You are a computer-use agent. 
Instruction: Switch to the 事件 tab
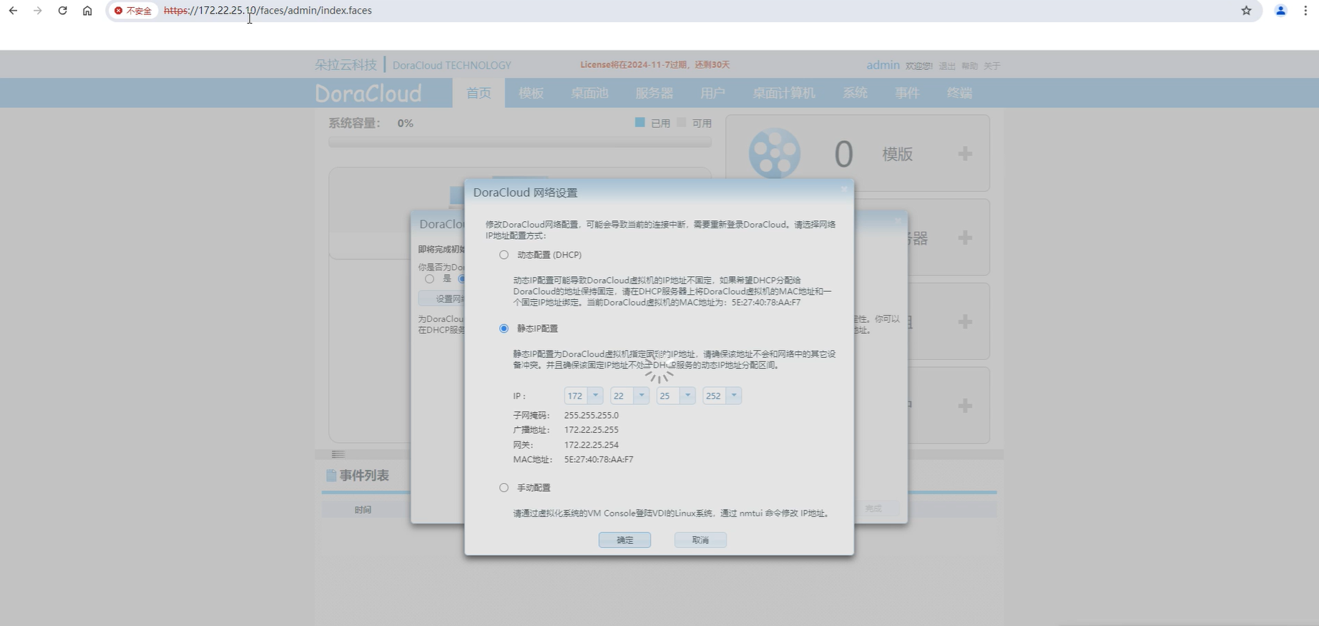907,93
